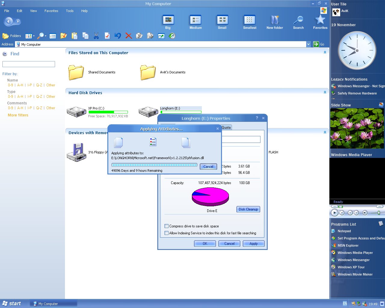The width and height of the screenshot is (385, 308).
Task: Open Favorites star icon
Action: point(320,22)
